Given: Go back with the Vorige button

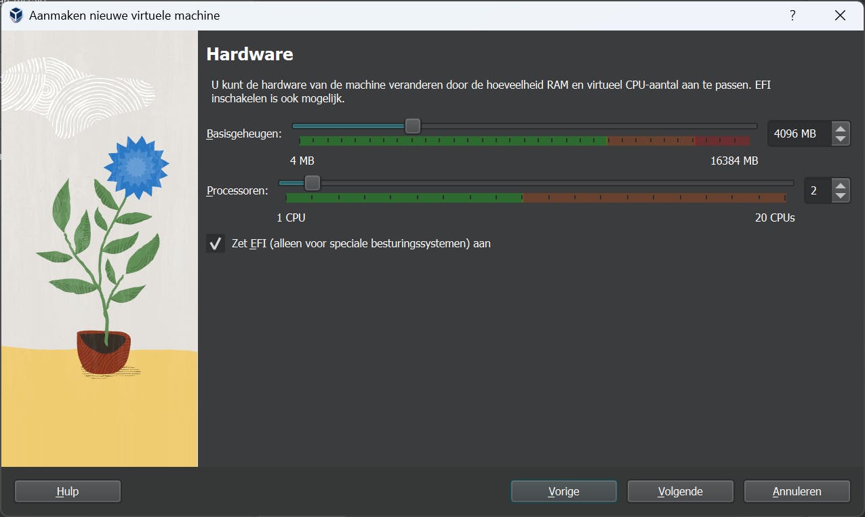Looking at the screenshot, I should [x=564, y=491].
